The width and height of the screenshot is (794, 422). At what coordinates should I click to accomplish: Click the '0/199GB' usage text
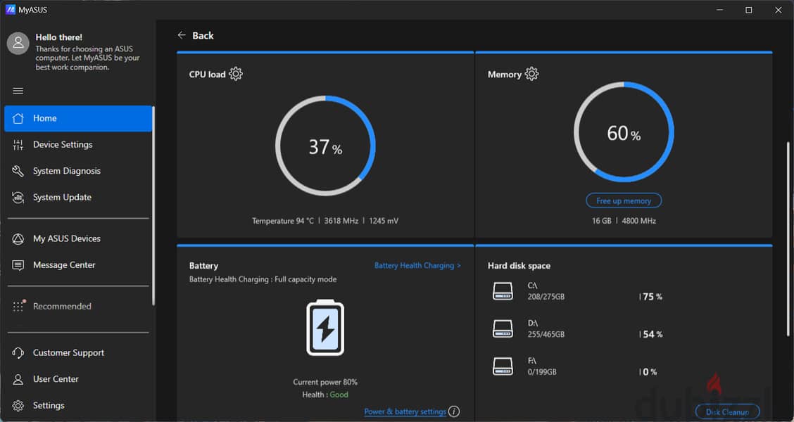tap(542, 372)
